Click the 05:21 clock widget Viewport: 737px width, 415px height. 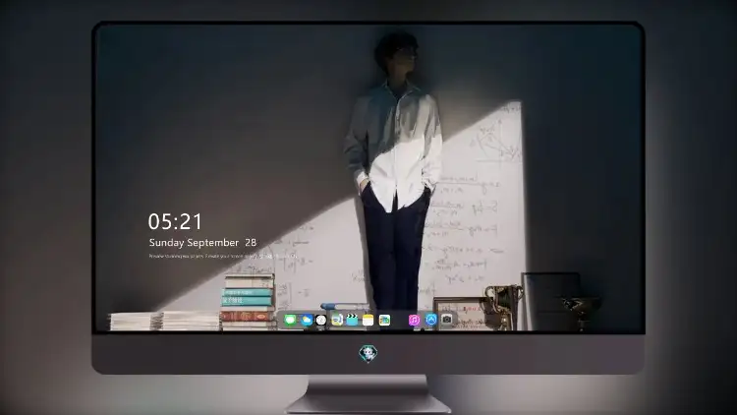tap(175, 221)
